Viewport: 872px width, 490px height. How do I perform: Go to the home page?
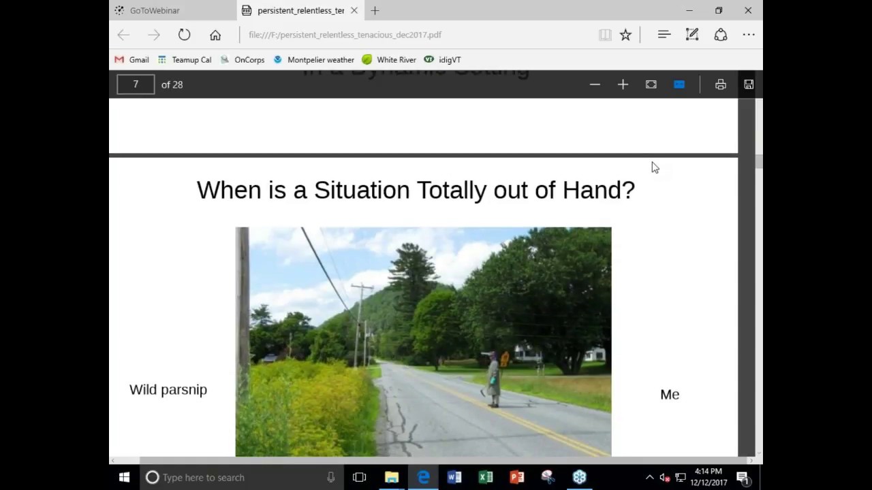(215, 35)
